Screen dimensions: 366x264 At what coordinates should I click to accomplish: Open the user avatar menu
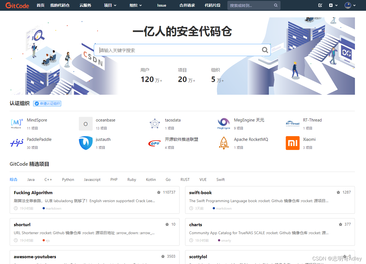(348, 5)
